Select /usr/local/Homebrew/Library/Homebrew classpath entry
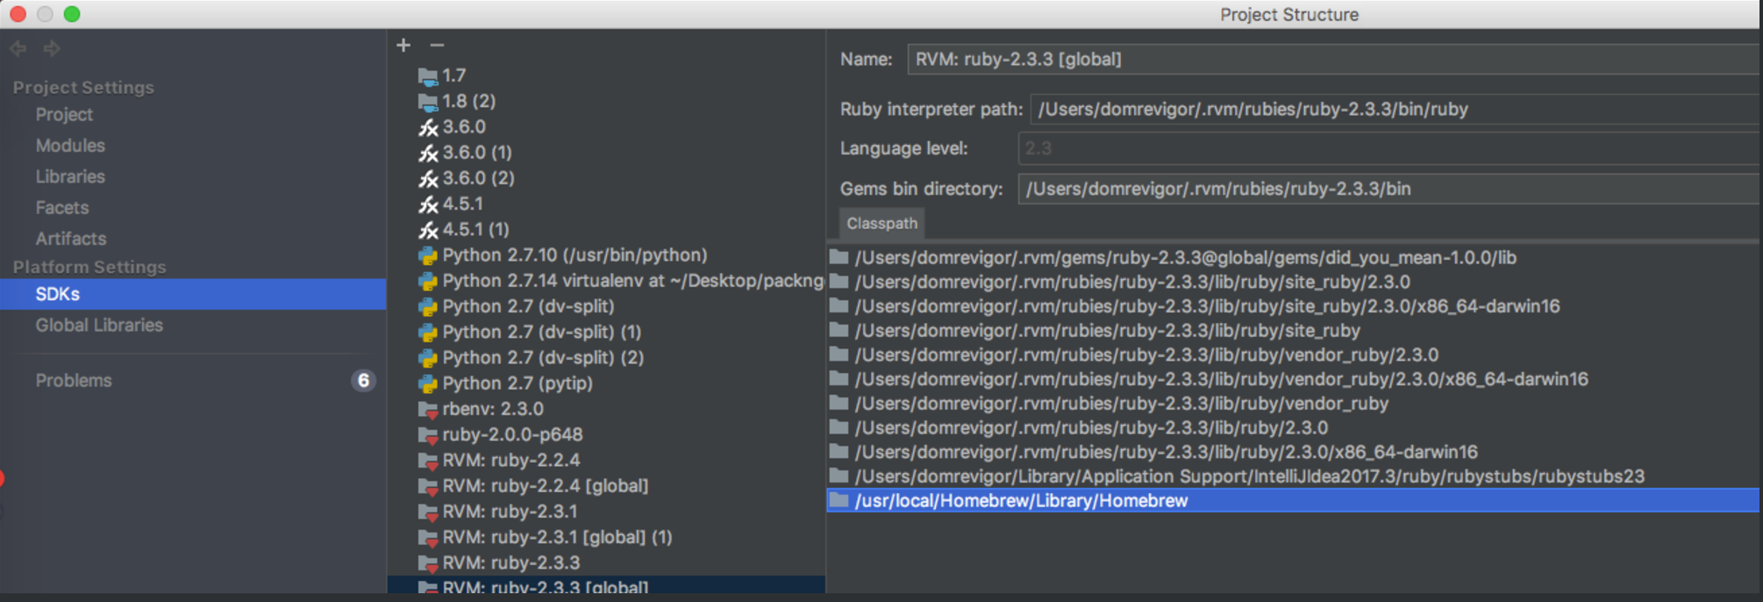The image size is (1763, 602). tap(1293, 500)
